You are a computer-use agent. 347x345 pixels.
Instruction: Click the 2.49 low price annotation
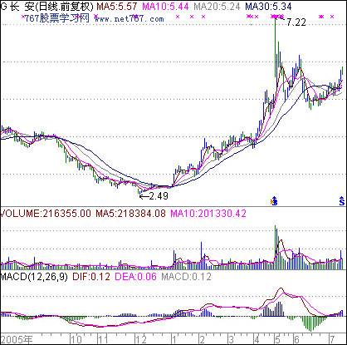(x=159, y=196)
